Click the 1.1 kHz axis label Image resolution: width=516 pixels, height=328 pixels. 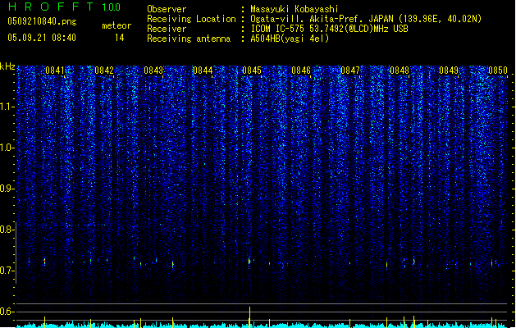coord(7,107)
